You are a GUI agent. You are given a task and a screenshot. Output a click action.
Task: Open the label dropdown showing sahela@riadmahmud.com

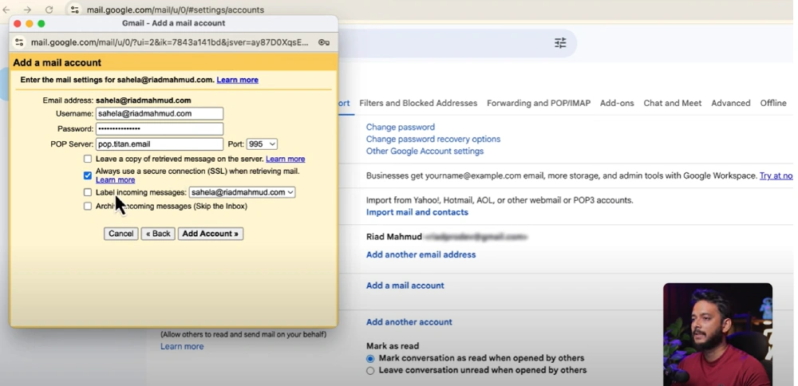click(x=243, y=192)
